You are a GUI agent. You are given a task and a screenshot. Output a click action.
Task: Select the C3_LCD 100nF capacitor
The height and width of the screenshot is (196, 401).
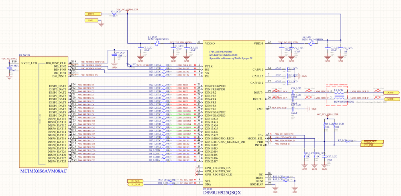[140, 49]
